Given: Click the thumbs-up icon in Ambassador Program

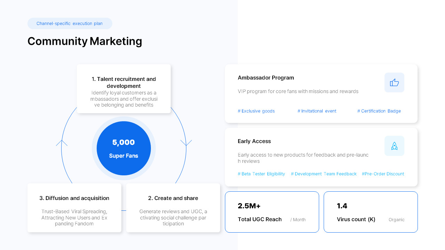Looking at the screenshot, I should coord(394,83).
